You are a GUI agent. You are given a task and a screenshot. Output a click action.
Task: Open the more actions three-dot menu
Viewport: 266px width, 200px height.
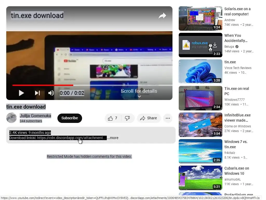click(x=168, y=118)
